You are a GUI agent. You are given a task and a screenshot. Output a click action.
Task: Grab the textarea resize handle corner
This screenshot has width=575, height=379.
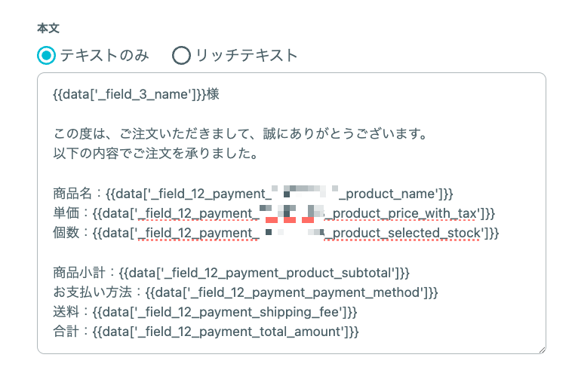(x=542, y=350)
